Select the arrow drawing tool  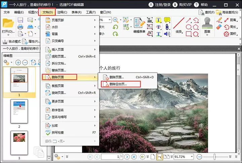(188, 20)
